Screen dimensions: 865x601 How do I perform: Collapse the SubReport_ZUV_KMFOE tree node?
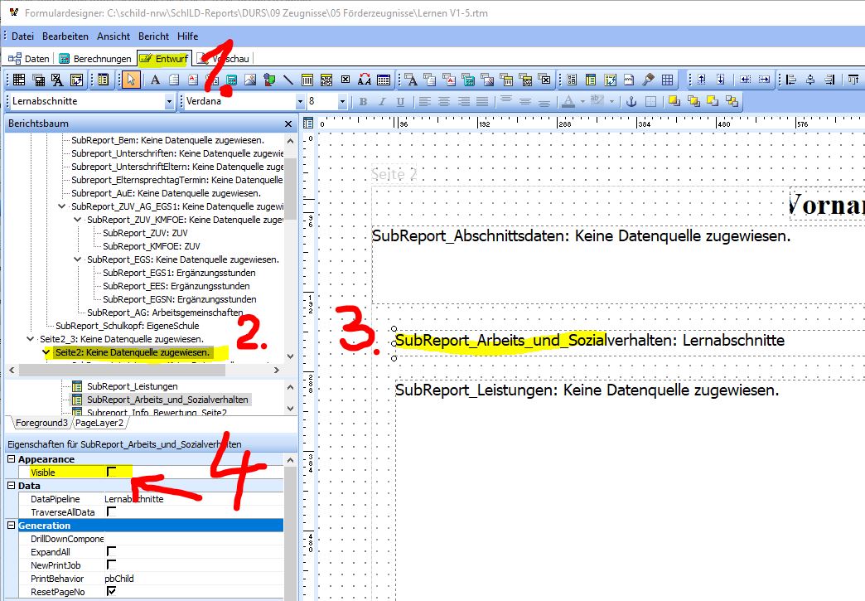(x=78, y=220)
